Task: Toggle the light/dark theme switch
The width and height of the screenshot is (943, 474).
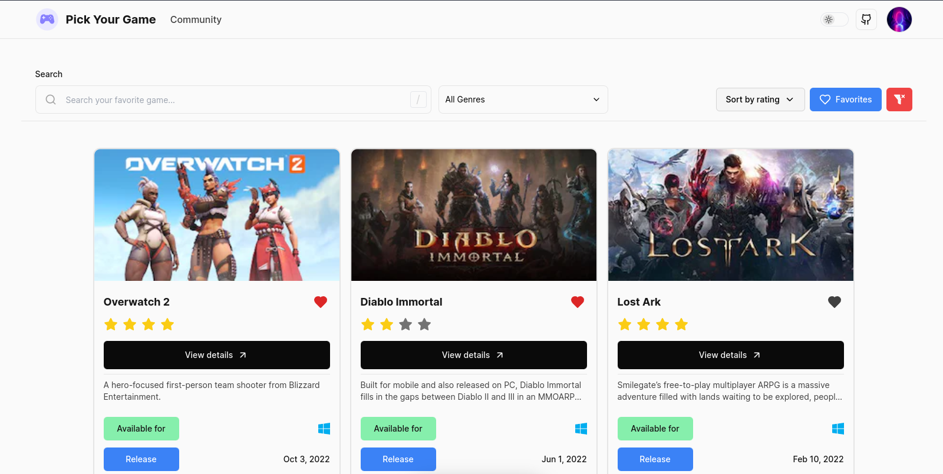Action: [835, 19]
